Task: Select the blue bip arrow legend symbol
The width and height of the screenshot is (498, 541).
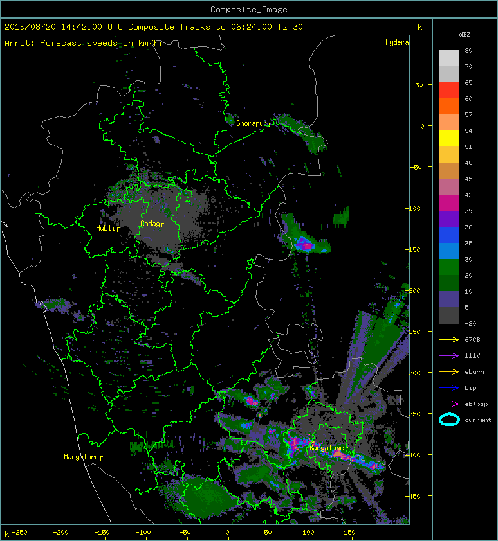Action: [449, 388]
